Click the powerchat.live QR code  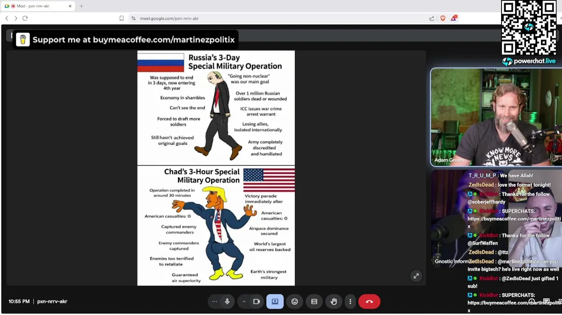click(529, 28)
